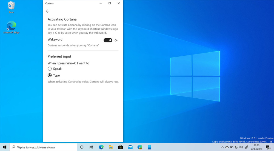This screenshot has height=151, width=274.
Task: Click the pen workspace tray icon
Action: point(247,147)
